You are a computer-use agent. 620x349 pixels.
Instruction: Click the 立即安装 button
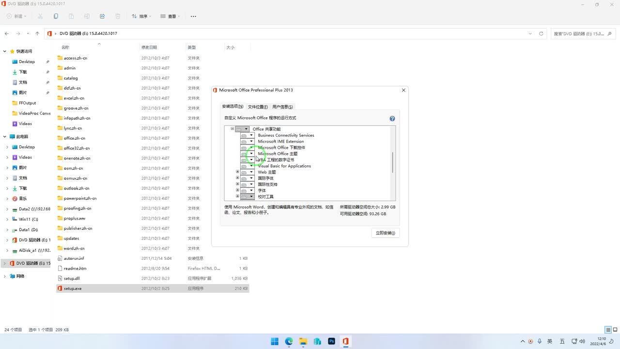[385, 233]
